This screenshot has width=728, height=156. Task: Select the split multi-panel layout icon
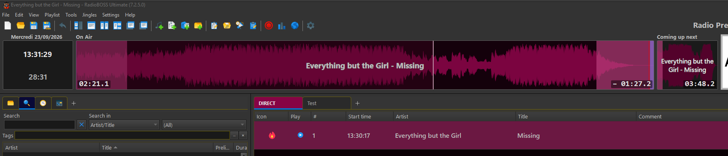click(x=117, y=25)
